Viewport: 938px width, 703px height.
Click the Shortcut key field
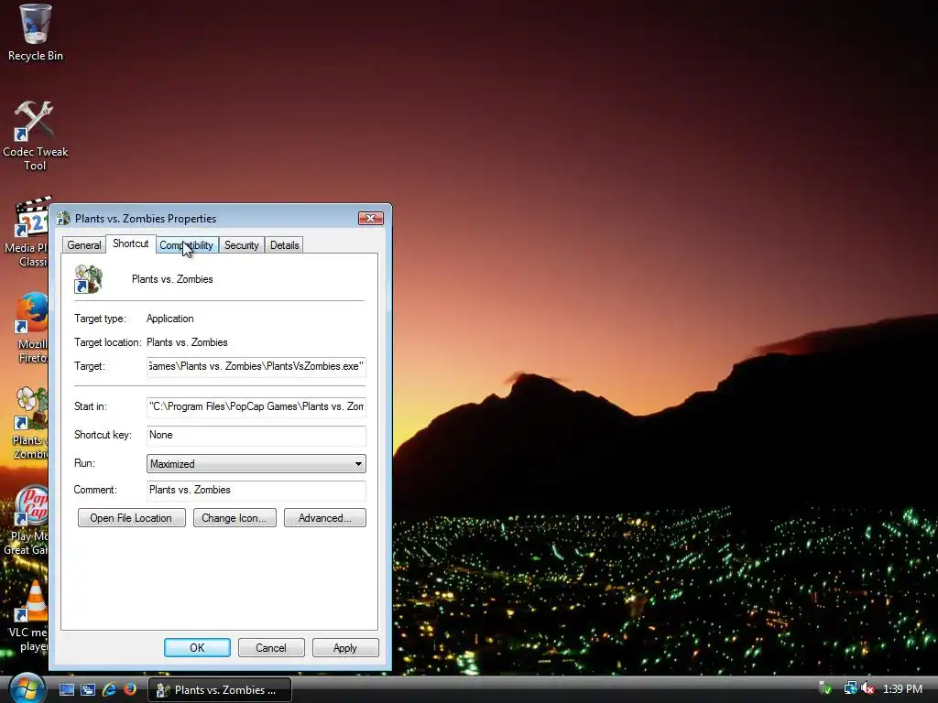point(256,435)
